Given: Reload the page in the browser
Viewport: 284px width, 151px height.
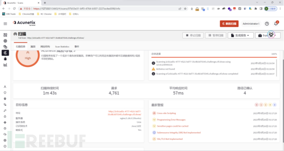Looking at the screenshot, I should click(14, 9).
